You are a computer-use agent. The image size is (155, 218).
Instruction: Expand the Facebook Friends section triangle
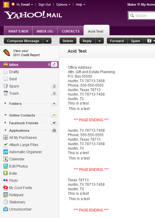click(x=5, y=123)
